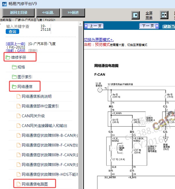Click the 查询 search button

tap(12, 32)
